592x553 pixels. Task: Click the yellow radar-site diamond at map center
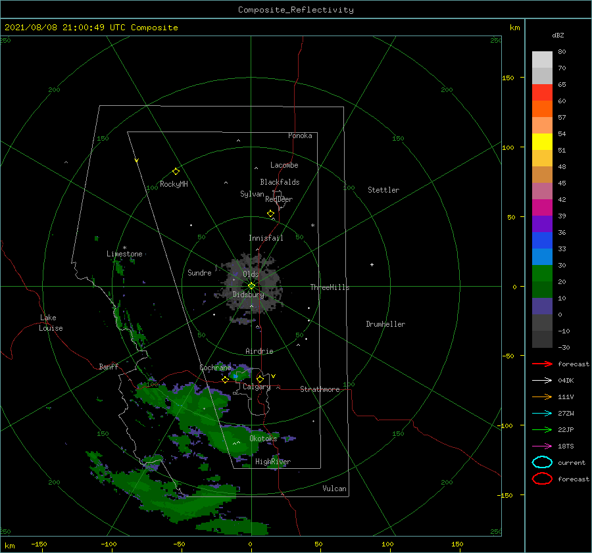[251, 286]
